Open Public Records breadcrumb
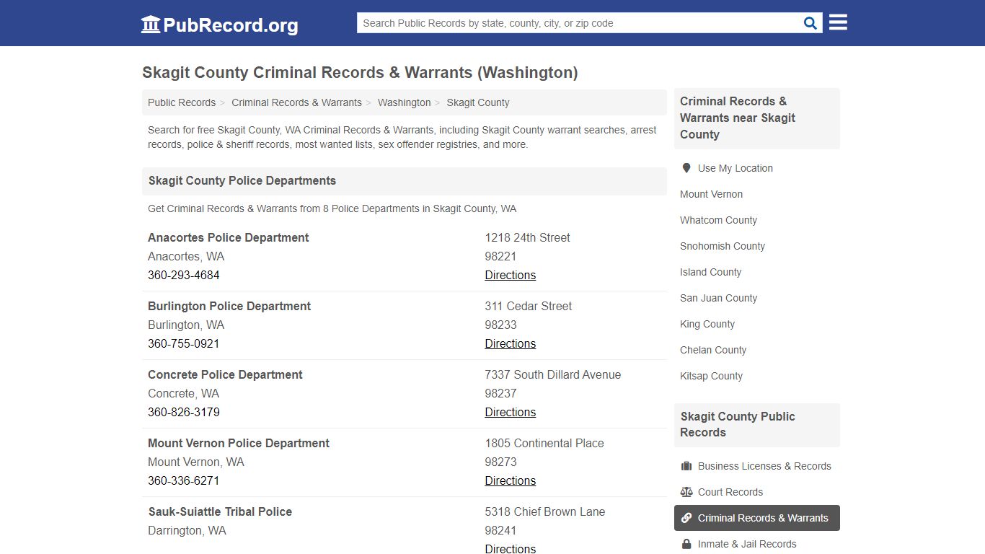The width and height of the screenshot is (985, 554). [x=182, y=102]
